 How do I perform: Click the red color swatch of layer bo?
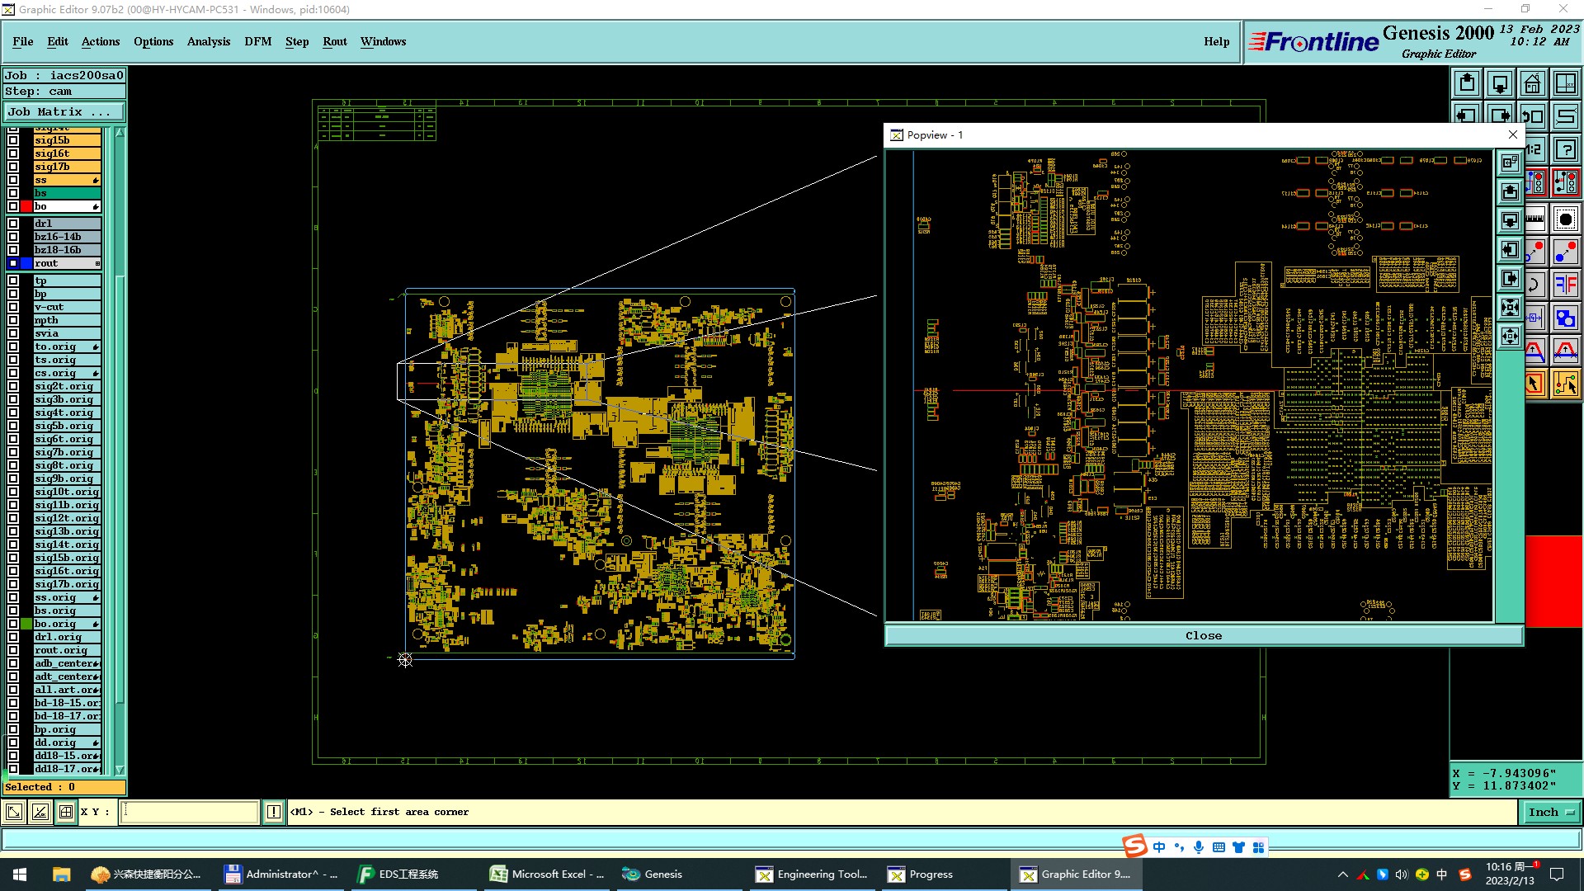(26, 206)
